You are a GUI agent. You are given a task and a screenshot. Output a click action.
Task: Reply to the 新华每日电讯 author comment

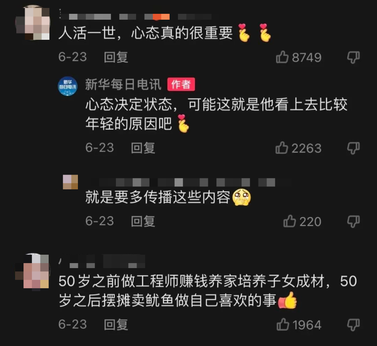[143, 147]
